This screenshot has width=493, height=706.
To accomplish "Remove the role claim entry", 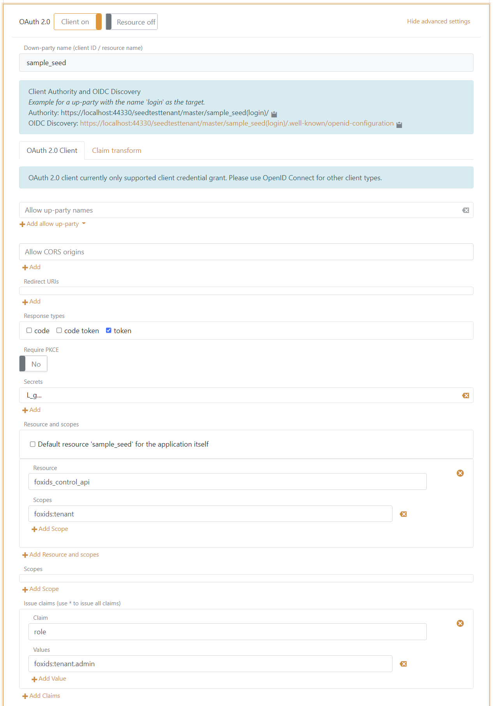I will coord(460,623).
